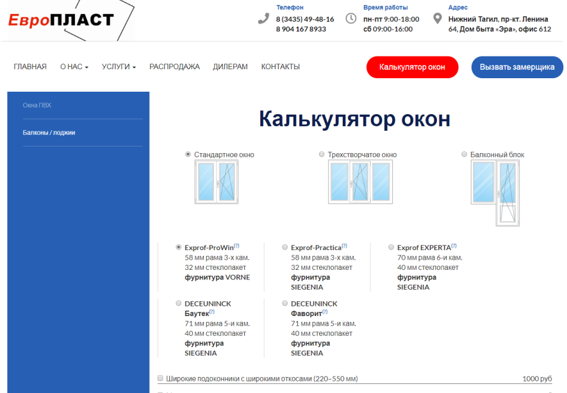
Task: Go to the КОНТАКТЫ page
Action: (280, 67)
